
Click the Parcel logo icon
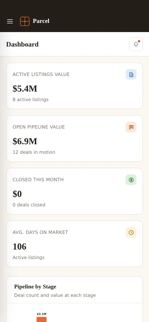(25, 21)
